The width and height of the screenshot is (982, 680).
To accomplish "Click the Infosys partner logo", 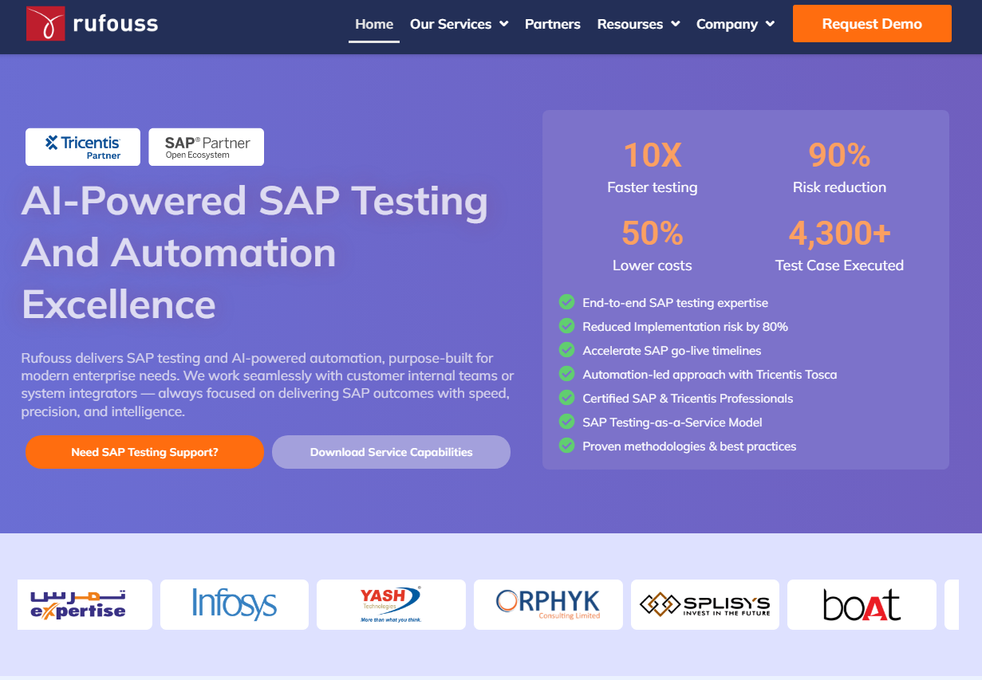I will tap(234, 604).
